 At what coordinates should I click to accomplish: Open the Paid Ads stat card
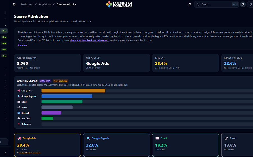tap(186, 63)
